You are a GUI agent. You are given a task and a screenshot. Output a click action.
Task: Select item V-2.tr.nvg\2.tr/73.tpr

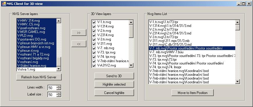[192, 29]
